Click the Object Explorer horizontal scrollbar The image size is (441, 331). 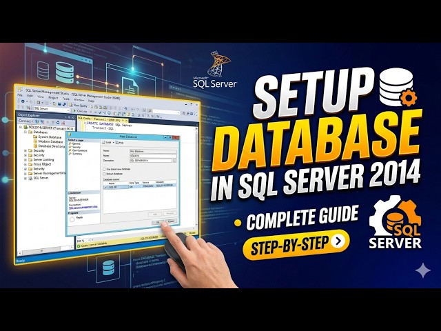[x=45, y=250]
